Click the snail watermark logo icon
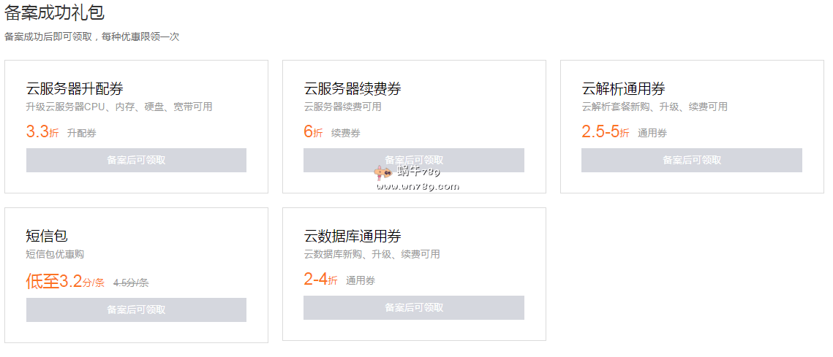The height and width of the screenshot is (357, 833). tap(382, 173)
